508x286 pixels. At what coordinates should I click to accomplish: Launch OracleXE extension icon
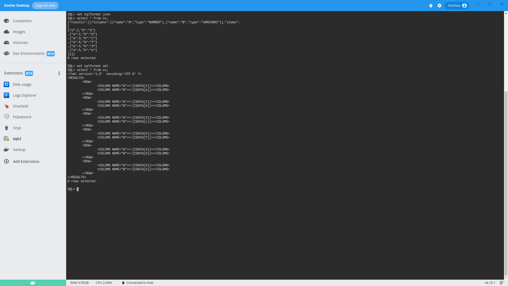coord(7,106)
